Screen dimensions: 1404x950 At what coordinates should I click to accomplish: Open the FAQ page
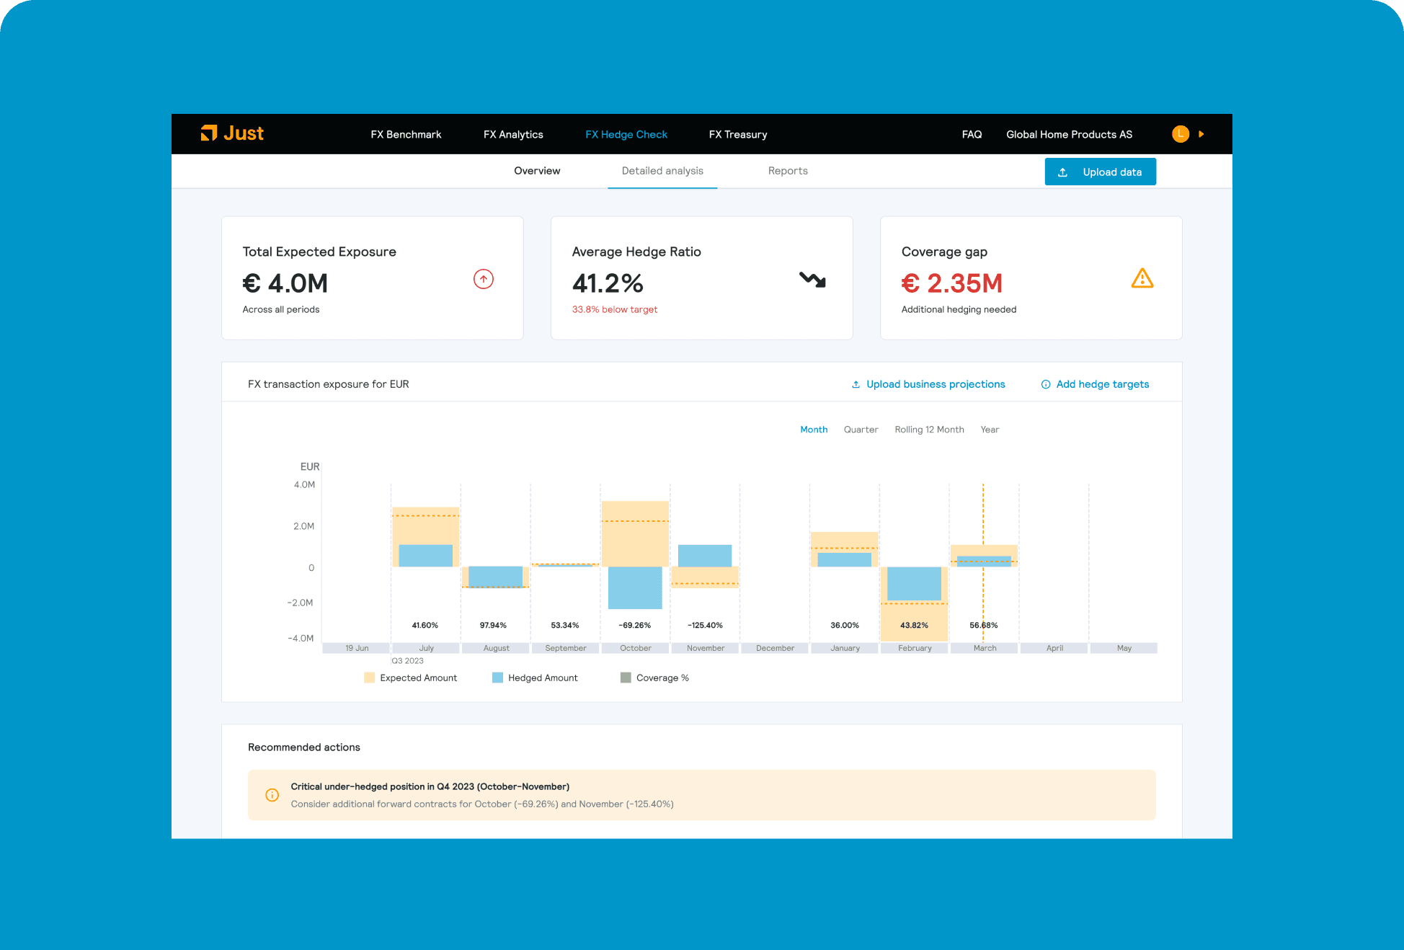tap(972, 135)
